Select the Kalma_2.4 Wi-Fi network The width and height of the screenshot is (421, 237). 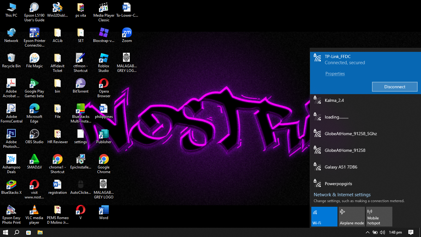(x=365, y=100)
